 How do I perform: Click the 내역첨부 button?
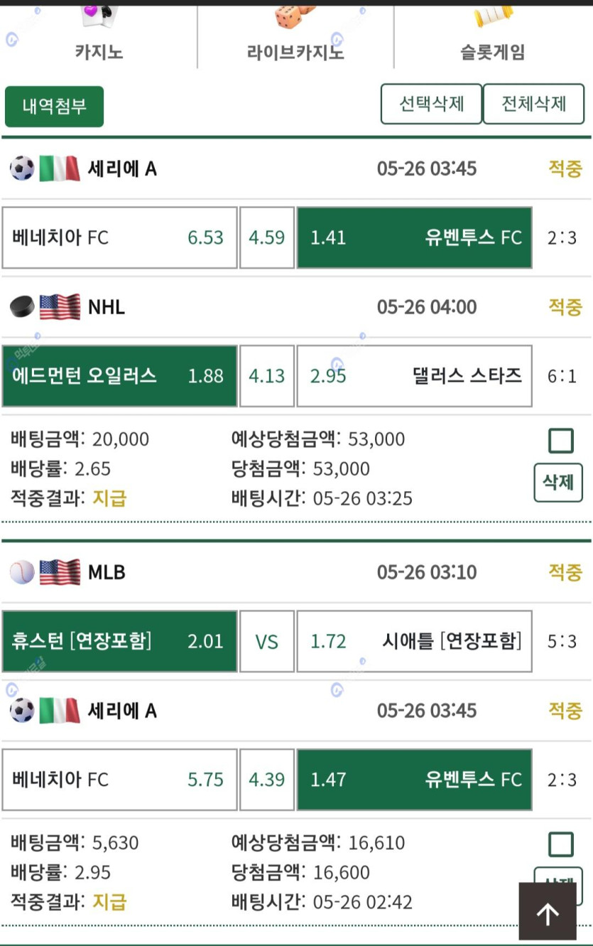[x=55, y=107]
